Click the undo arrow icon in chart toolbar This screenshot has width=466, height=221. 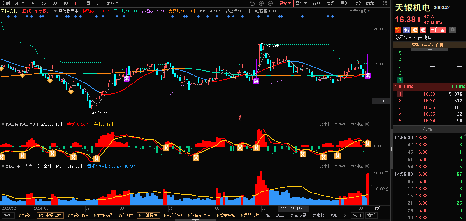click(x=252, y=3)
